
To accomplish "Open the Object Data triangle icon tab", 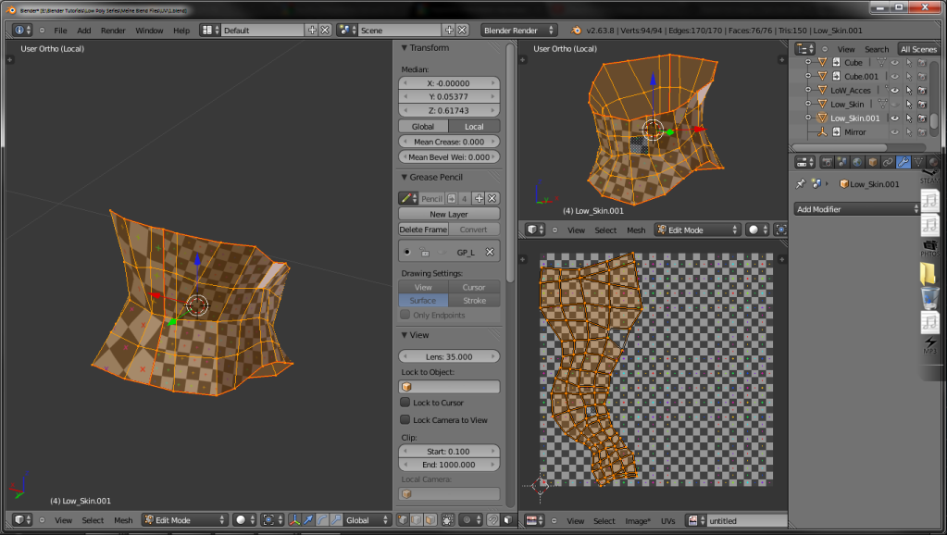I will coord(918,162).
